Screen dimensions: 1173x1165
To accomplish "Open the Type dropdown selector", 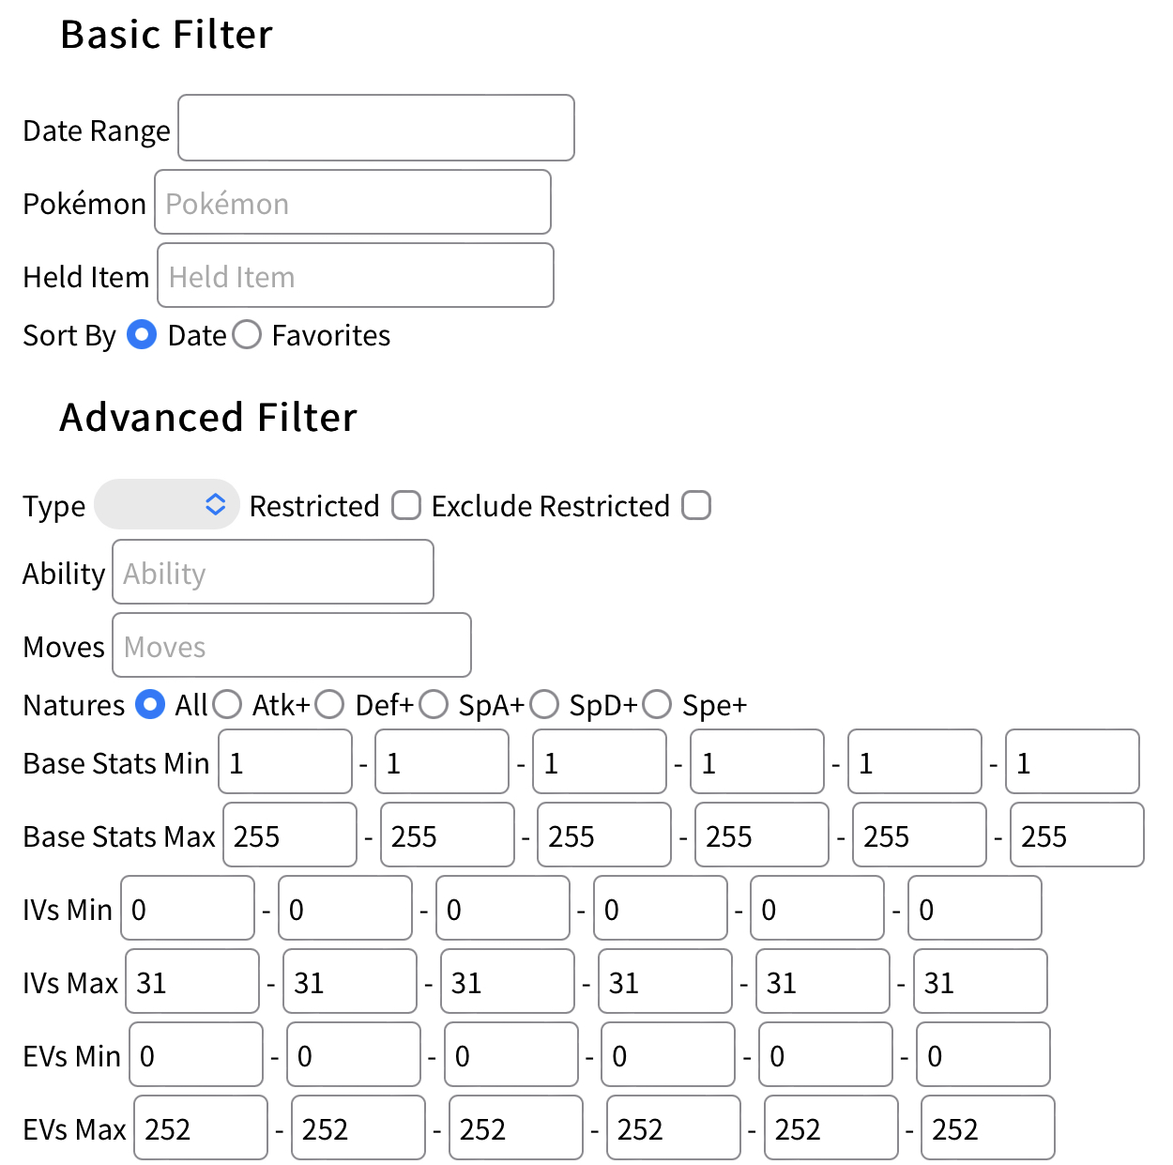I will pos(167,505).
